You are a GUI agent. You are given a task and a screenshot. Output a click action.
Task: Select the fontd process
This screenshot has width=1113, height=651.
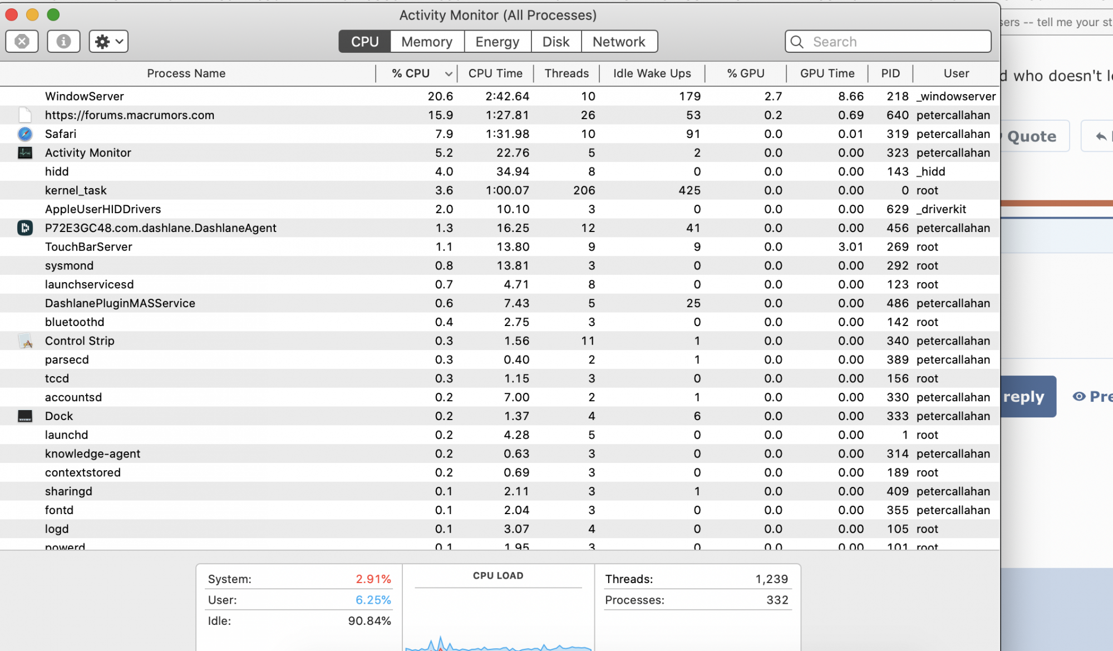[500, 510]
